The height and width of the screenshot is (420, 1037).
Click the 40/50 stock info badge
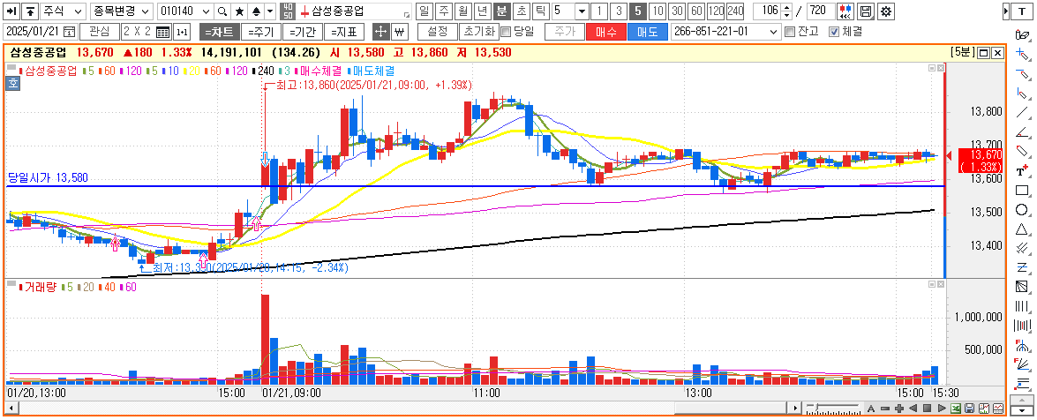(286, 11)
